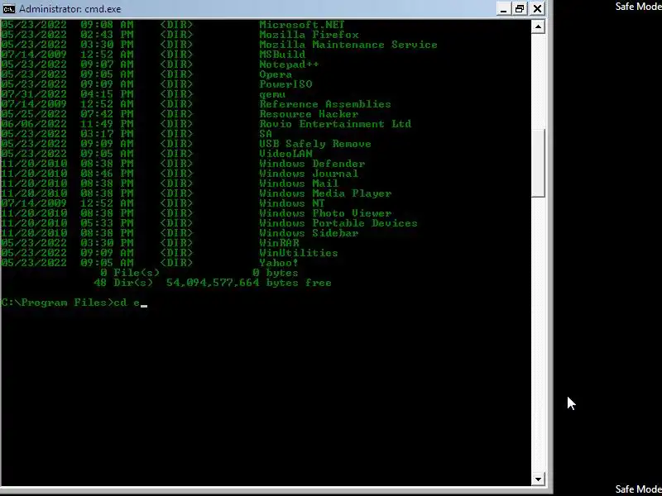The height and width of the screenshot is (496, 662).
Task: Click the 'Mozilla Maintenance Service' directory entry
Action: (348, 45)
